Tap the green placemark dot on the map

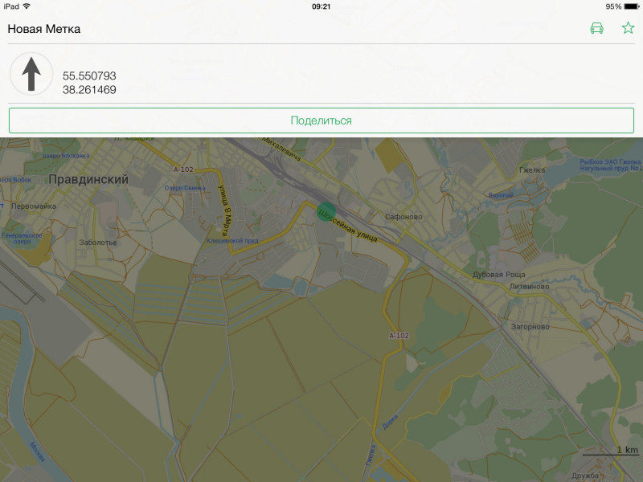click(326, 212)
